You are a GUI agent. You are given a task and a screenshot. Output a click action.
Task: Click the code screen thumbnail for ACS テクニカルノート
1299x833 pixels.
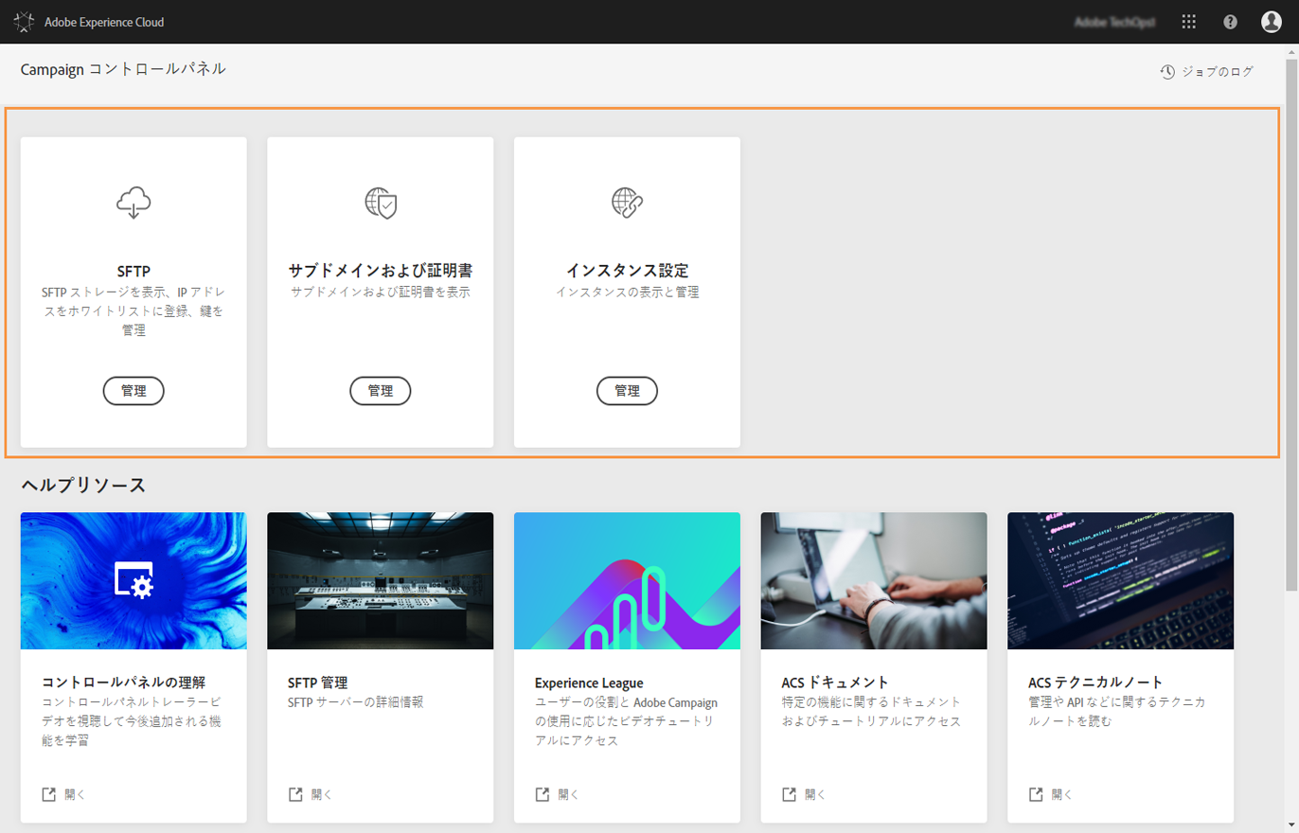tap(1120, 581)
